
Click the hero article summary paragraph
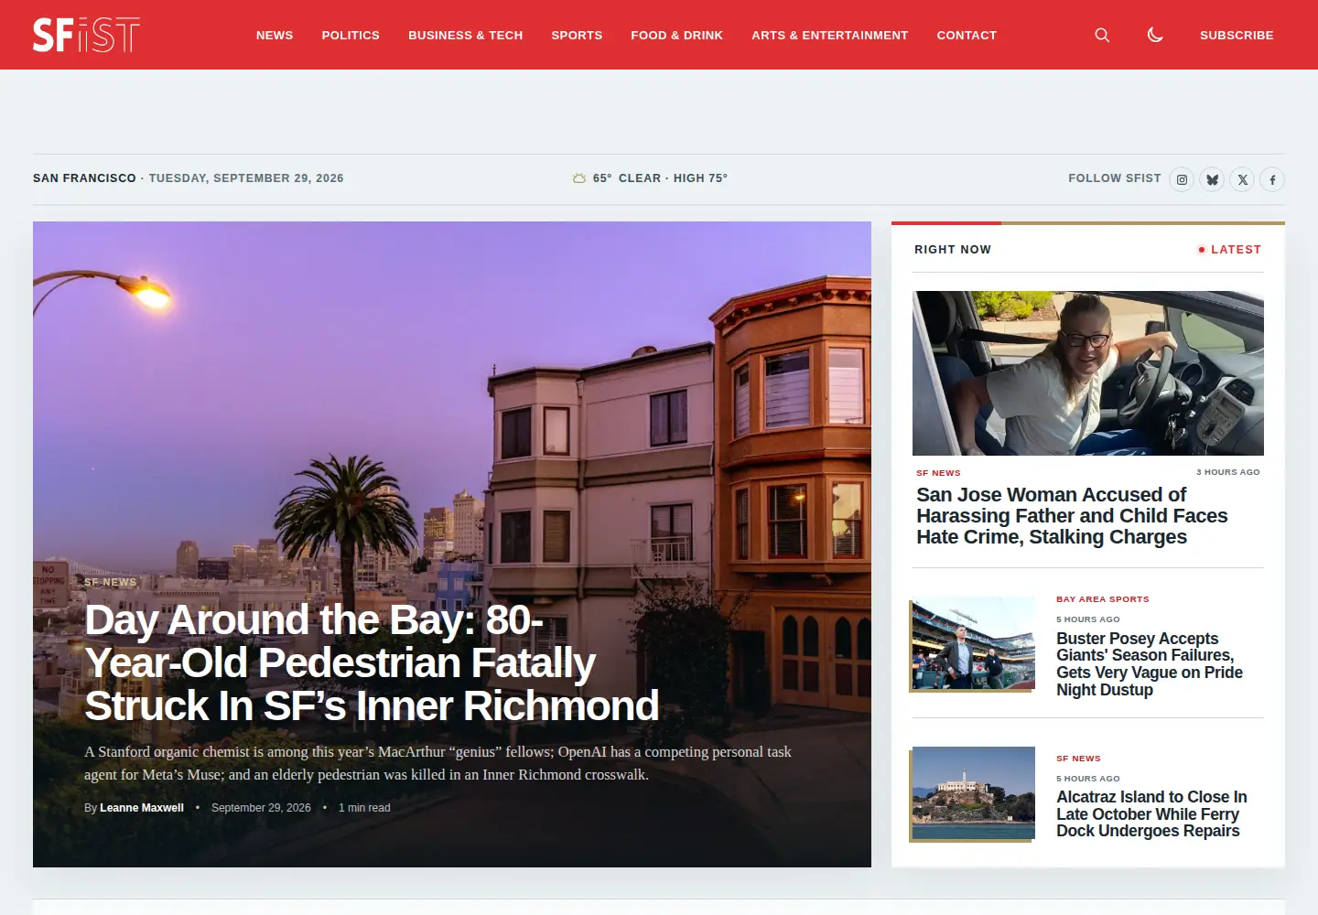pos(438,763)
